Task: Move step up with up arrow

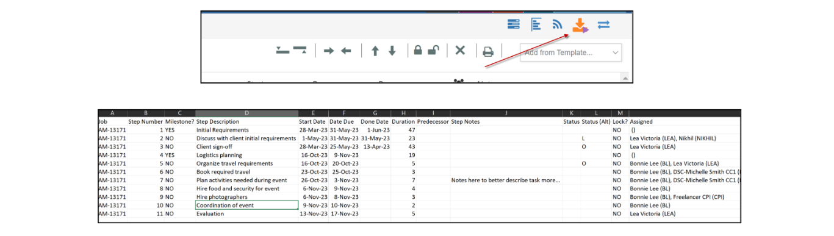Action: (x=375, y=51)
